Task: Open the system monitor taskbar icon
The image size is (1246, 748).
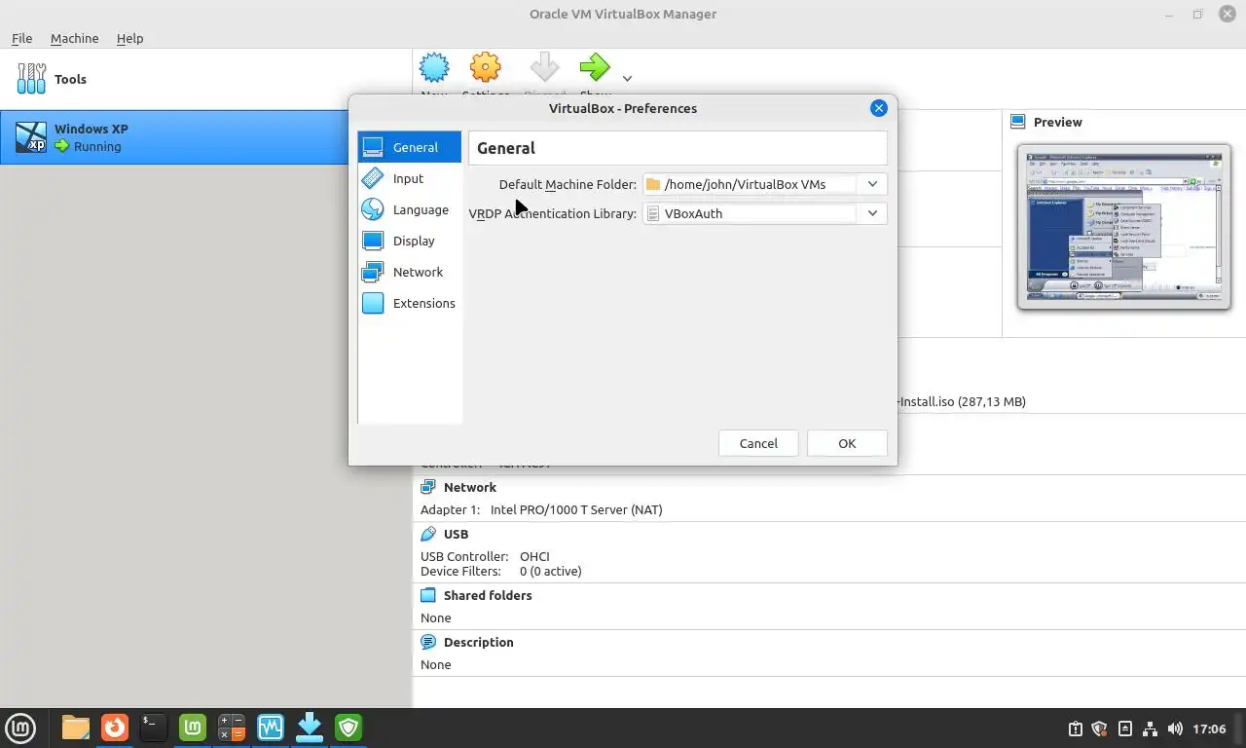Action: pyautogui.click(x=271, y=728)
